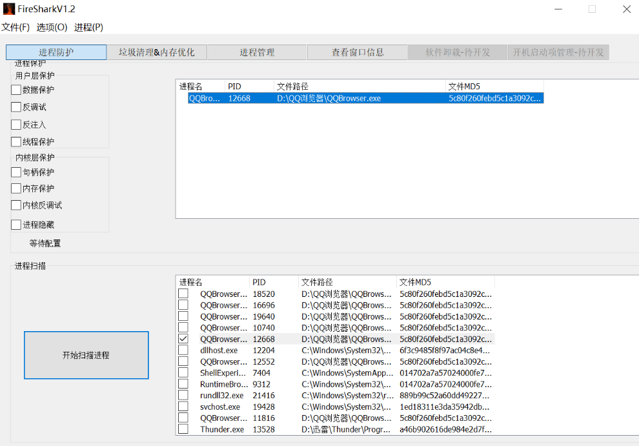Click path D:\迅雷\Thunder\Progr...
This screenshot has width=639, height=446.
point(346,429)
